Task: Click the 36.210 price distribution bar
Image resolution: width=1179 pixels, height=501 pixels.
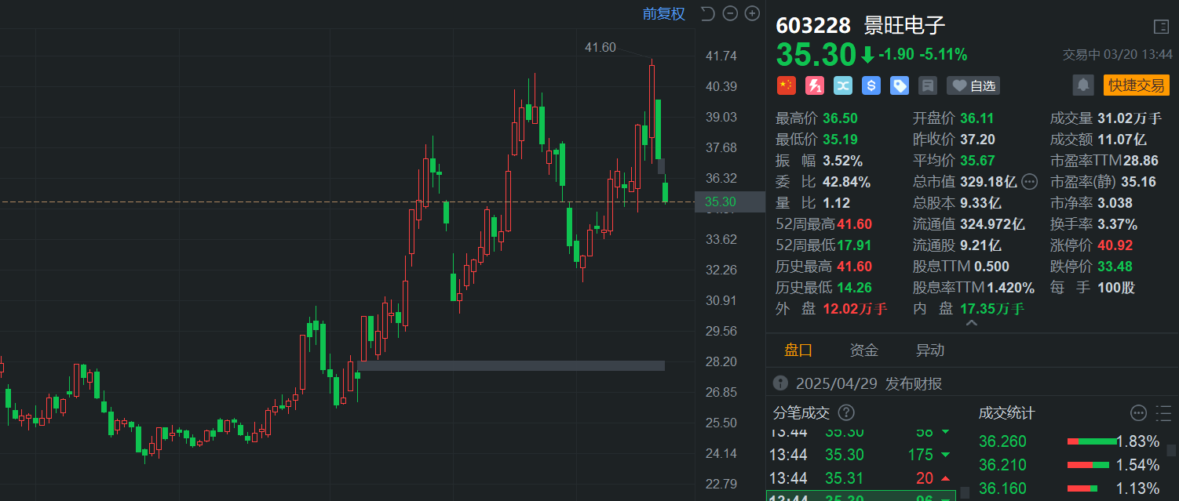Action: [x=1088, y=466]
